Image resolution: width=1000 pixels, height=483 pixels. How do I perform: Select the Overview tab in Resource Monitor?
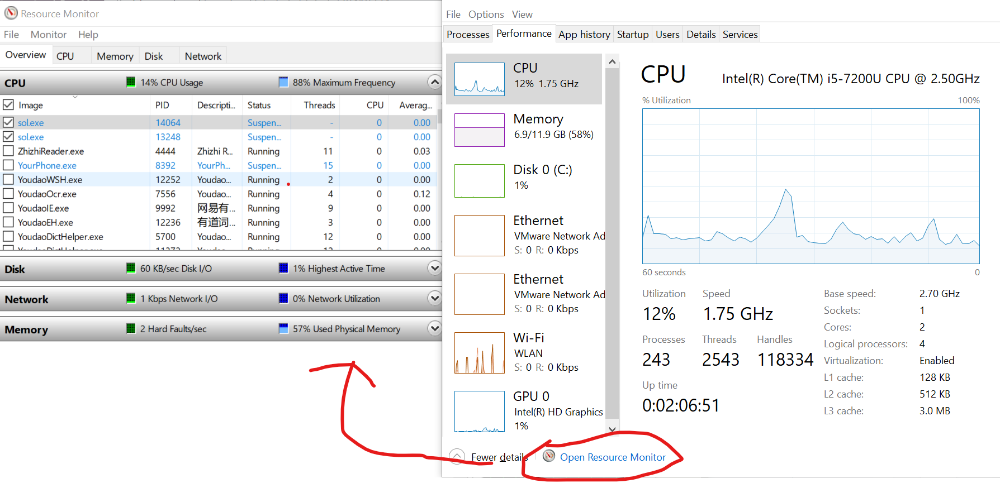(x=26, y=55)
